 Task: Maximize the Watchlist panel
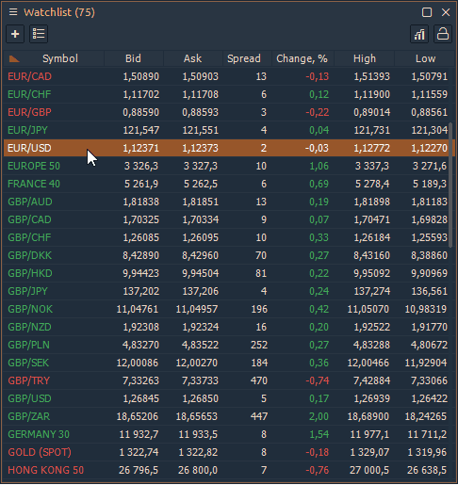point(427,12)
